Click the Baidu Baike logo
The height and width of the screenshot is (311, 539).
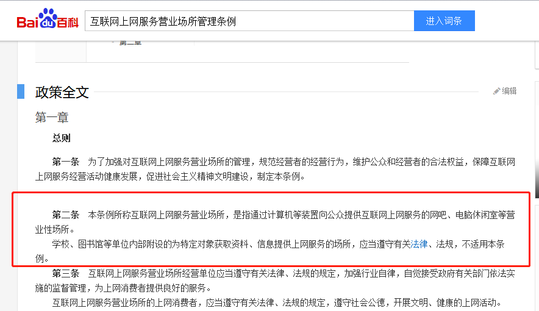tap(47, 21)
